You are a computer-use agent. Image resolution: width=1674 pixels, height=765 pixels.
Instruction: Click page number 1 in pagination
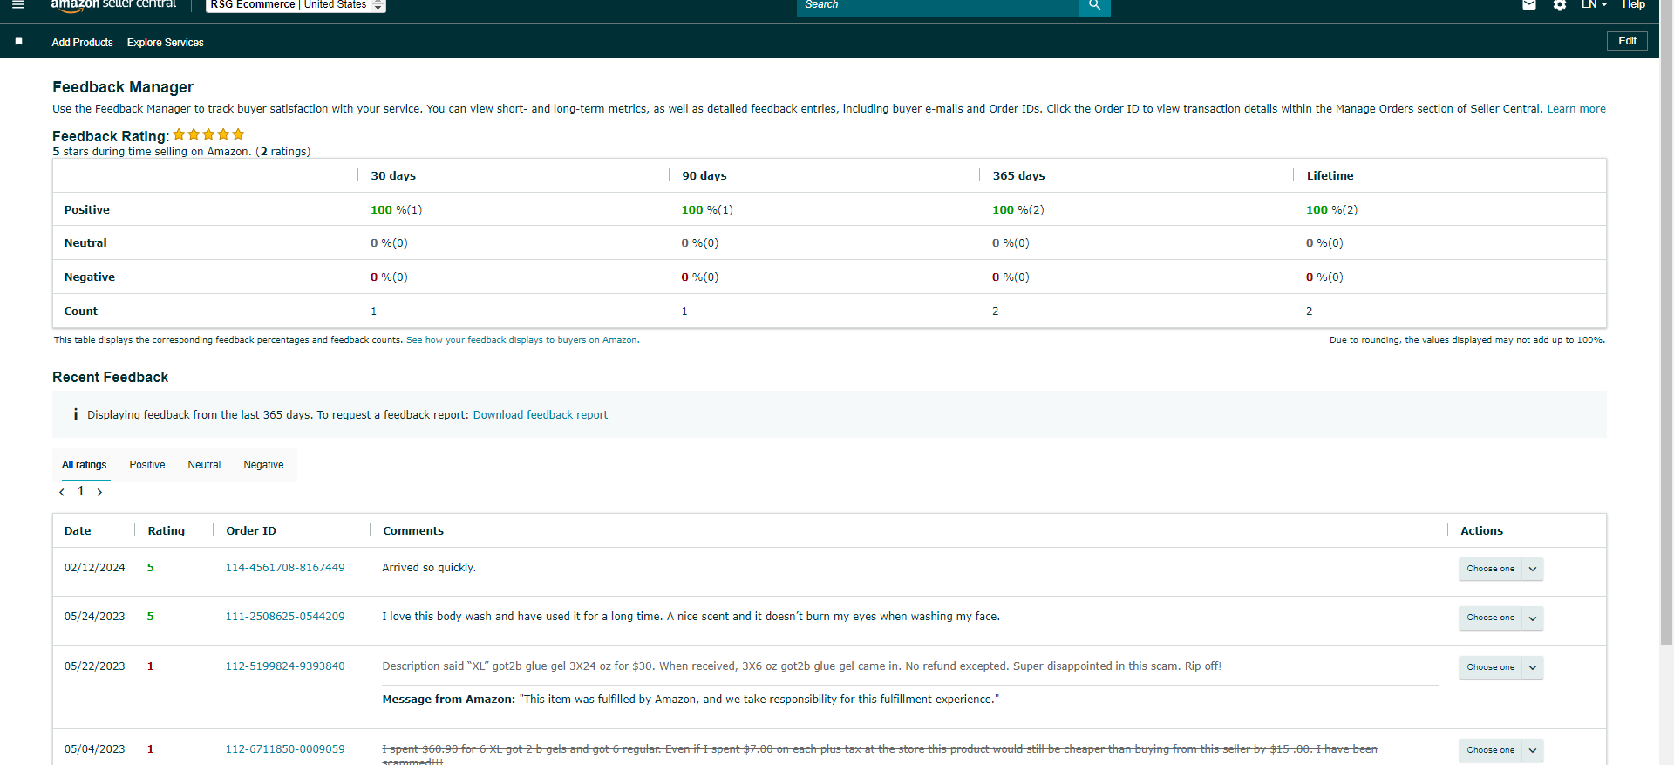pos(81,491)
